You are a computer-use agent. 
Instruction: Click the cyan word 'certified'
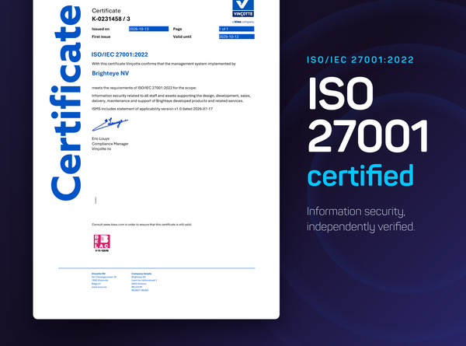[360, 176]
